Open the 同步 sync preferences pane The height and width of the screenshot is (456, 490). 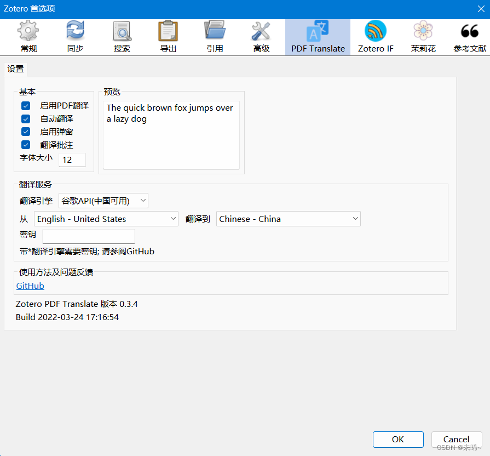click(75, 37)
